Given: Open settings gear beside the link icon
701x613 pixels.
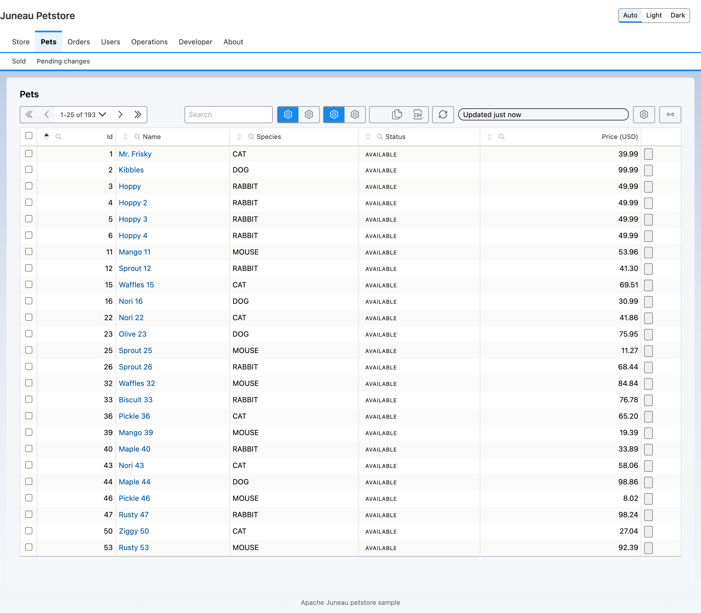Looking at the screenshot, I should [644, 115].
